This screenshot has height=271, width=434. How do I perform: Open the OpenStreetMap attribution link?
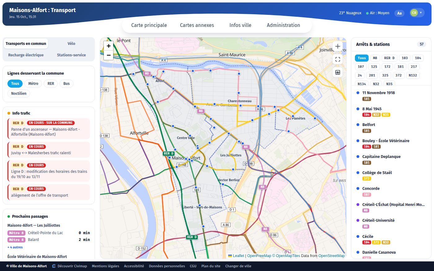click(331, 256)
